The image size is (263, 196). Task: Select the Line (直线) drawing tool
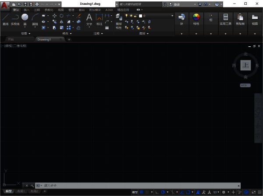point(5,19)
